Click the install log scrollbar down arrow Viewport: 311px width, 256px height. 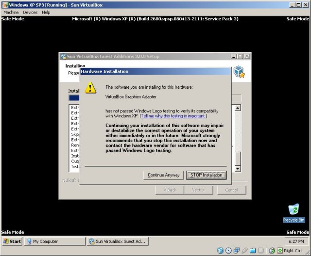click(238, 168)
